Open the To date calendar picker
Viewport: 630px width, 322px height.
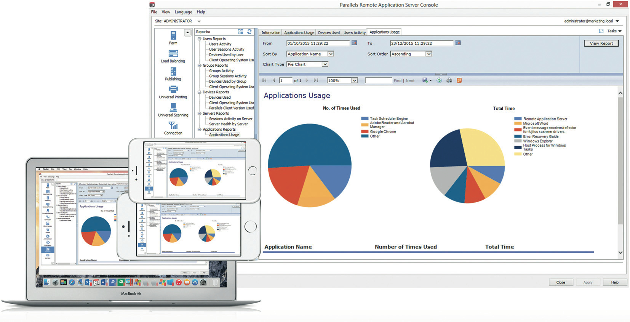coord(458,43)
